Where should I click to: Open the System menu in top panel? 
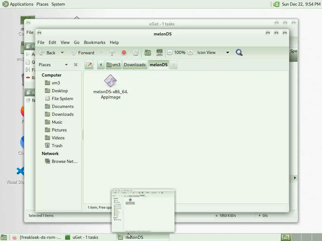click(58, 4)
